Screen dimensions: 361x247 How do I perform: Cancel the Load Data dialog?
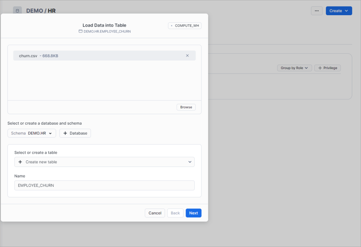pos(155,213)
